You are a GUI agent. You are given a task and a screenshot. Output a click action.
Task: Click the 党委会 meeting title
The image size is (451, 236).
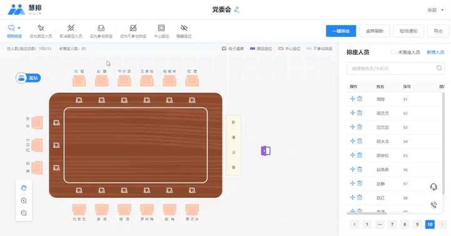click(222, 9)
